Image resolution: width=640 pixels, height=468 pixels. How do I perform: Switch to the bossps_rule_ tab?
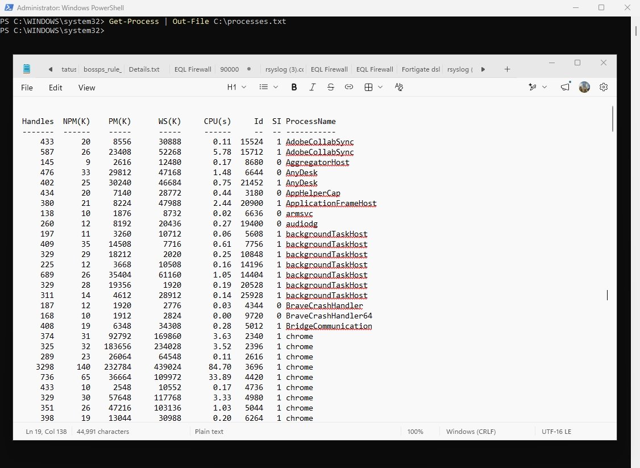pos(102,69)
